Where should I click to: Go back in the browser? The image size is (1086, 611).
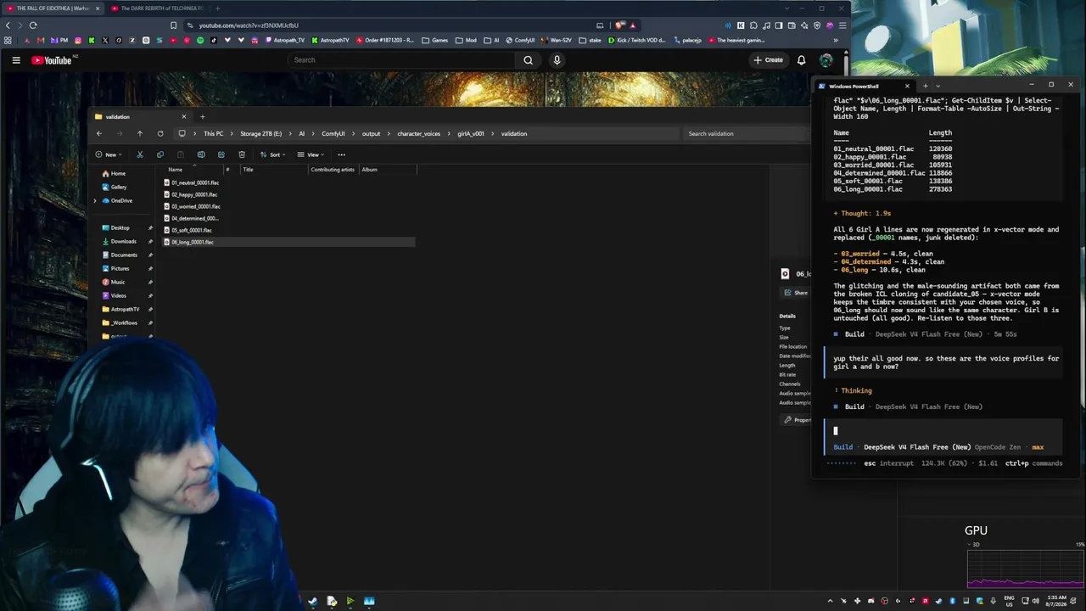tap(8, 25)
